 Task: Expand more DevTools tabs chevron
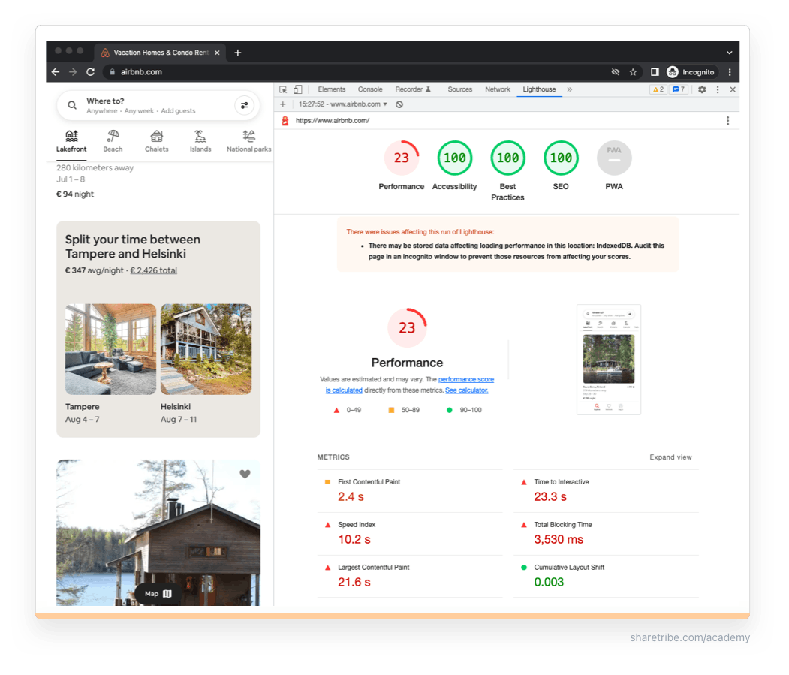(x=569, y=89)
